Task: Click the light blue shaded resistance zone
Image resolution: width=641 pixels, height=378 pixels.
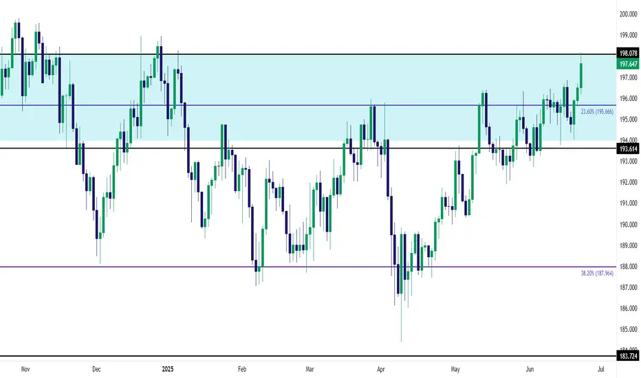Action: 308,98
